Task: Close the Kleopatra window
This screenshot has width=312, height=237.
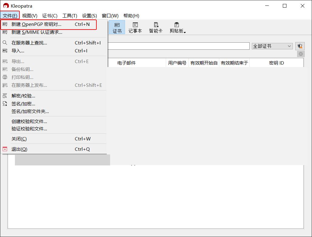Action: [303, 6]
